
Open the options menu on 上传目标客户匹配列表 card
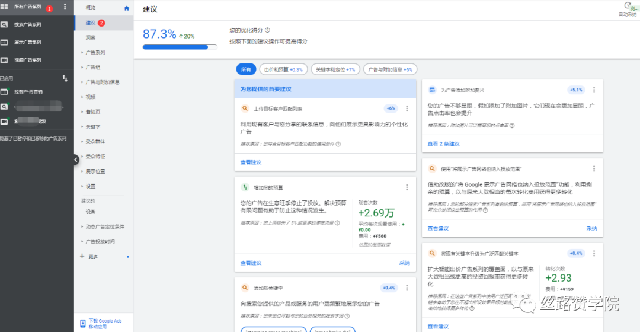point(407,108)
